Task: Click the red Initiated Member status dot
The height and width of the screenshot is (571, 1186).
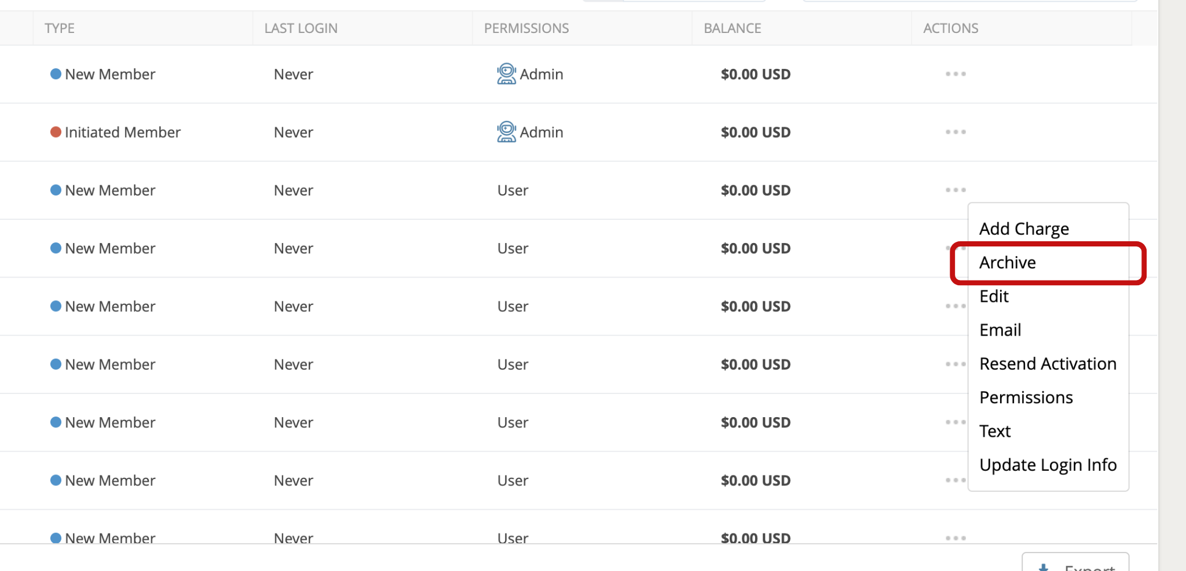Action: [x=56, y=132]
